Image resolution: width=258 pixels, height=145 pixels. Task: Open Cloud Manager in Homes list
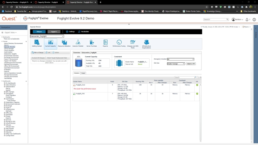coord(9,49)
